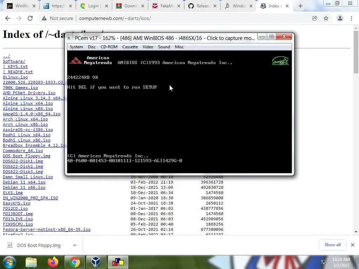
Task: Download ELKS.img link
Action: (x=13, y=193)
